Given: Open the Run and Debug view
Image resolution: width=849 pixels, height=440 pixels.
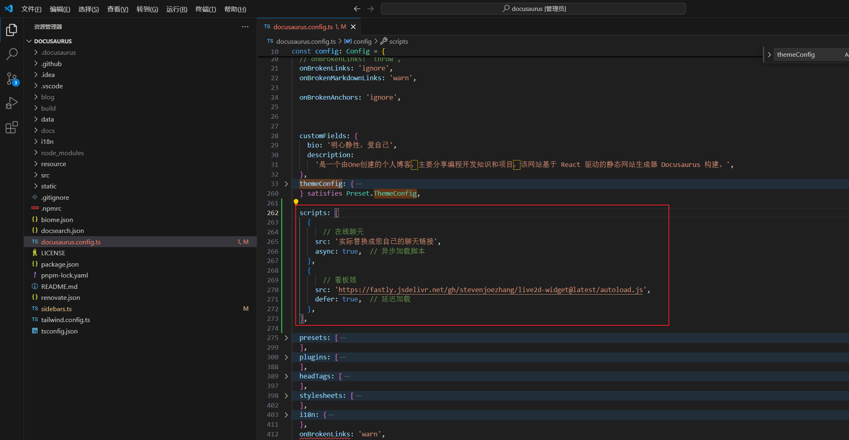Looking at the screenshot, I should click(x=12, y=103).
